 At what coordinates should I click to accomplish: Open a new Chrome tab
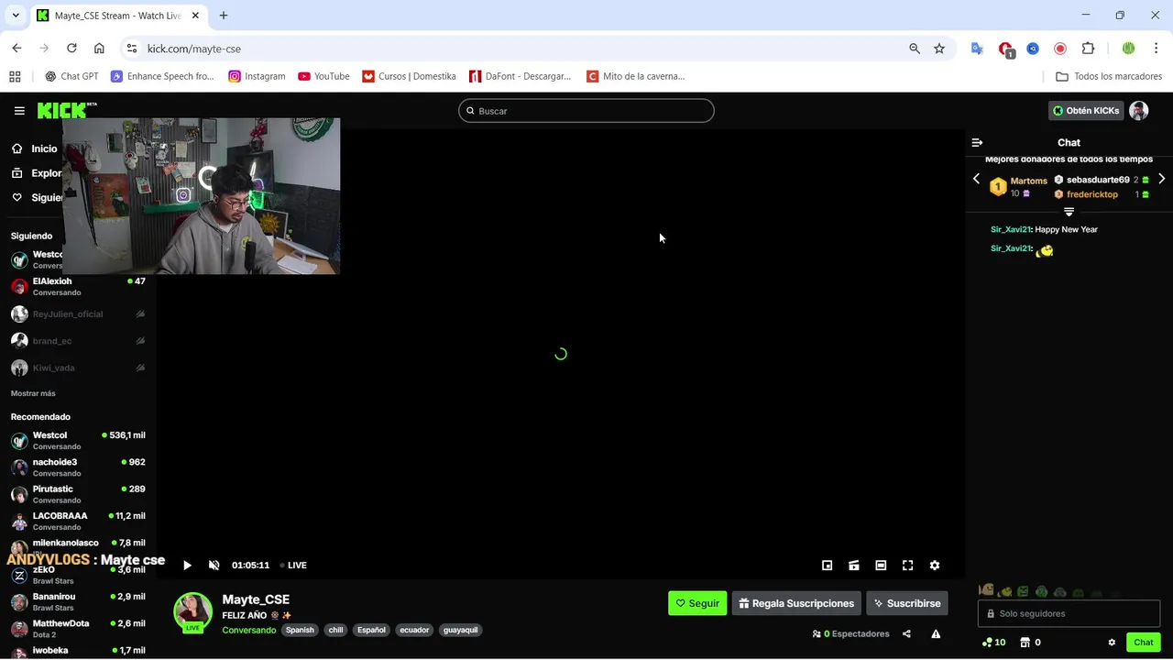224,16
